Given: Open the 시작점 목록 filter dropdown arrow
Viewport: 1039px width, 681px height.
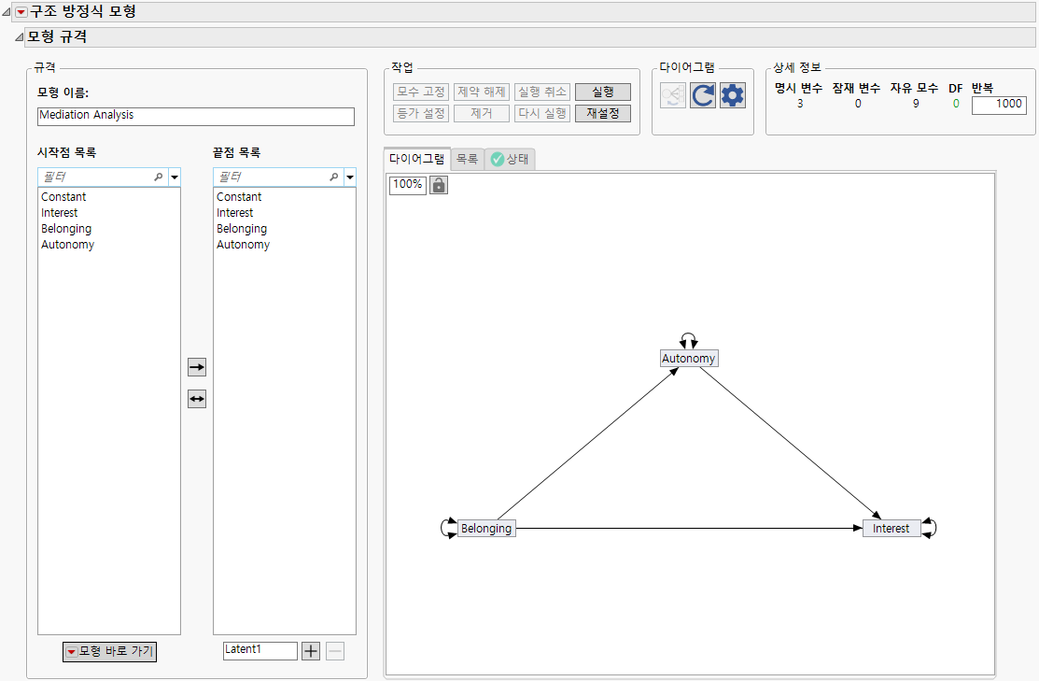Looking at the screenshot, I should [173, 177].
